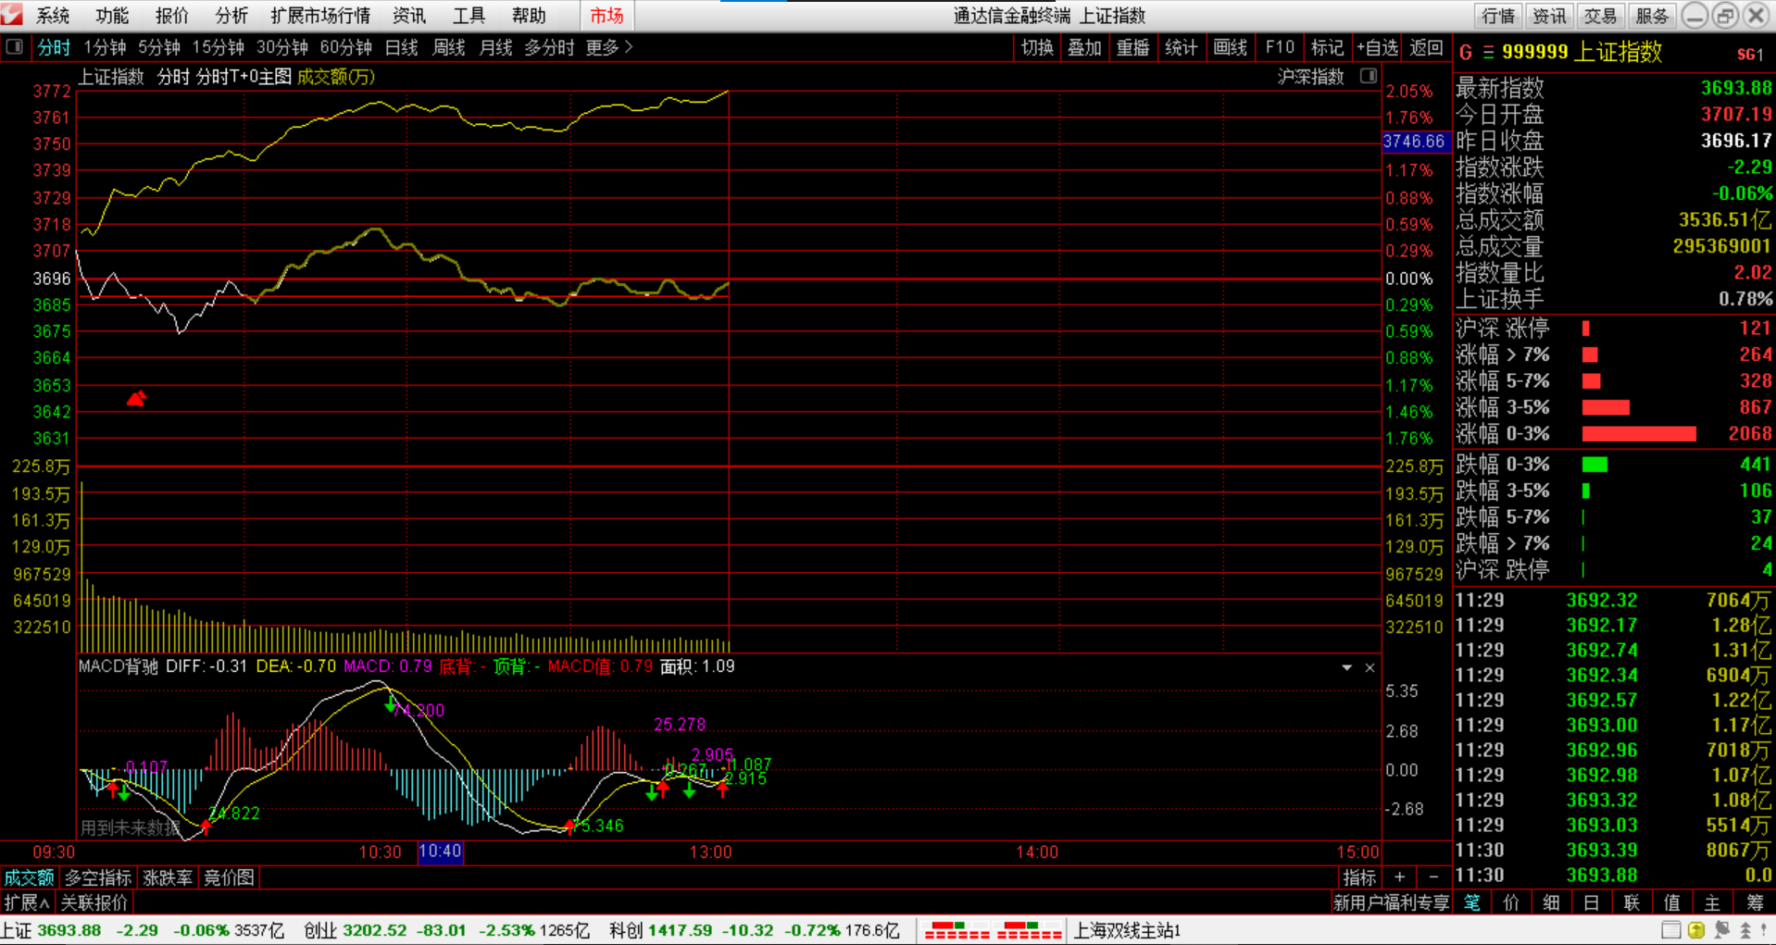Select the 1分钟 timeframe
The height and width of the screenshot is (945, 1776).
pyautogui.click(x=105, y=47)
